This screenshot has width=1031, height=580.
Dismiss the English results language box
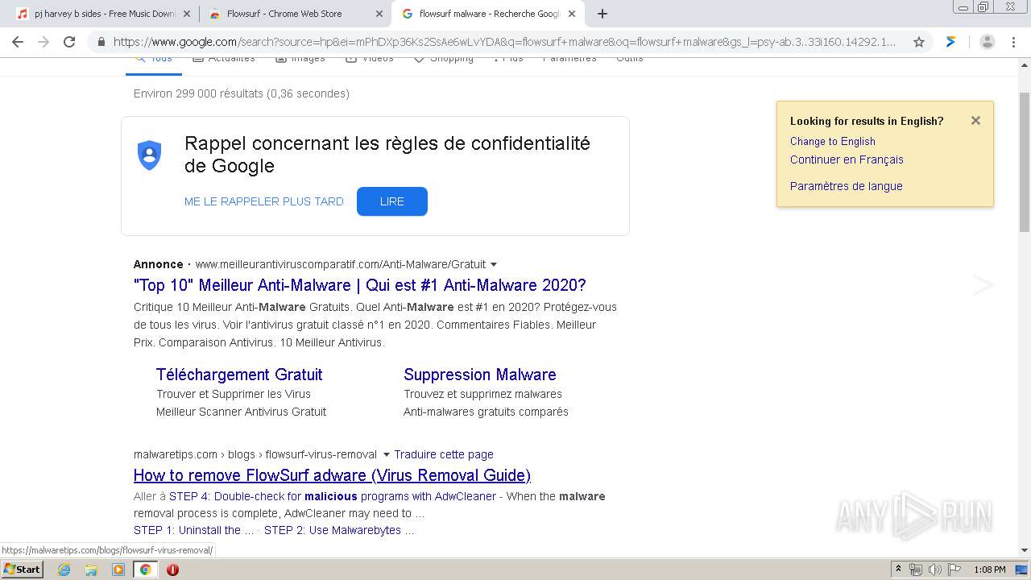click(x=975, y=120)
